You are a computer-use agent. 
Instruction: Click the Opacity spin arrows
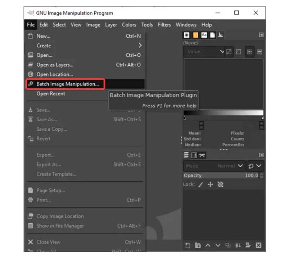coord(262,175)
